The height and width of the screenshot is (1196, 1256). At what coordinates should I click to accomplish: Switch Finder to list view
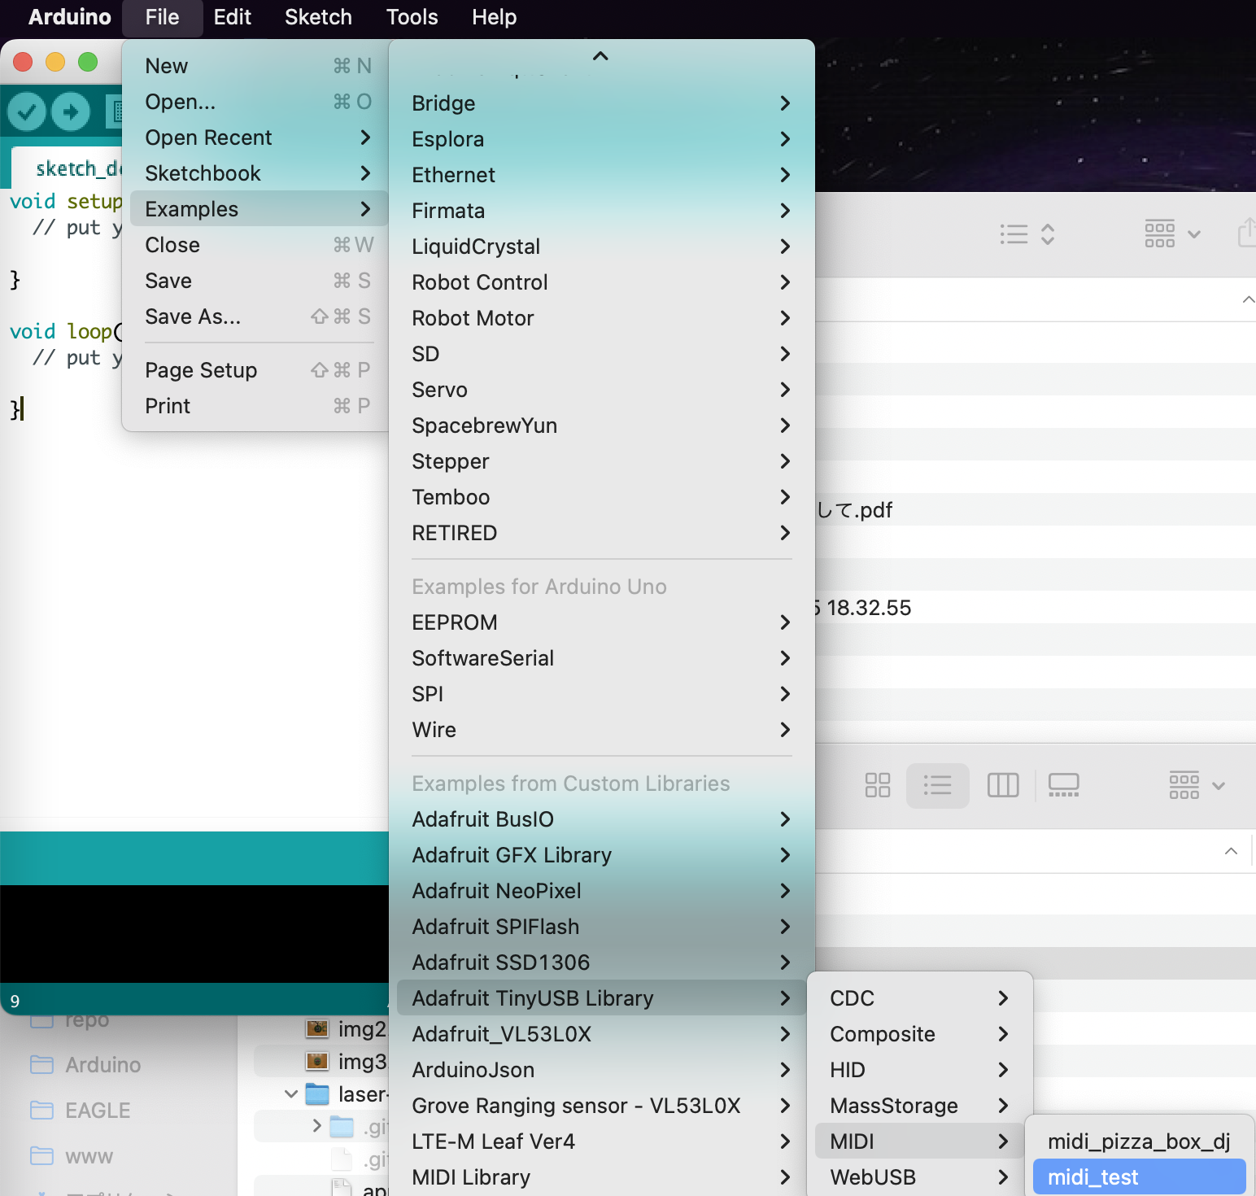[x=937, y=785]
